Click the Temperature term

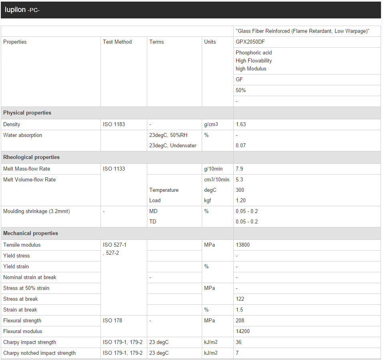[x=164, y=190]
